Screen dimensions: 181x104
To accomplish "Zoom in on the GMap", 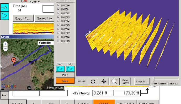I will coord(6,44).
